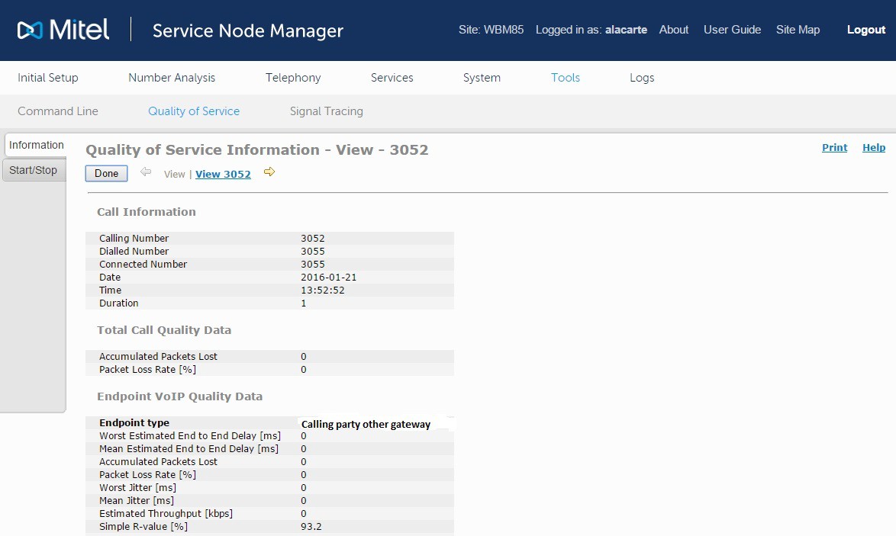The image size is (896, 536).
Task: Open the Initial Setup menu
Action: coord(48,78)
